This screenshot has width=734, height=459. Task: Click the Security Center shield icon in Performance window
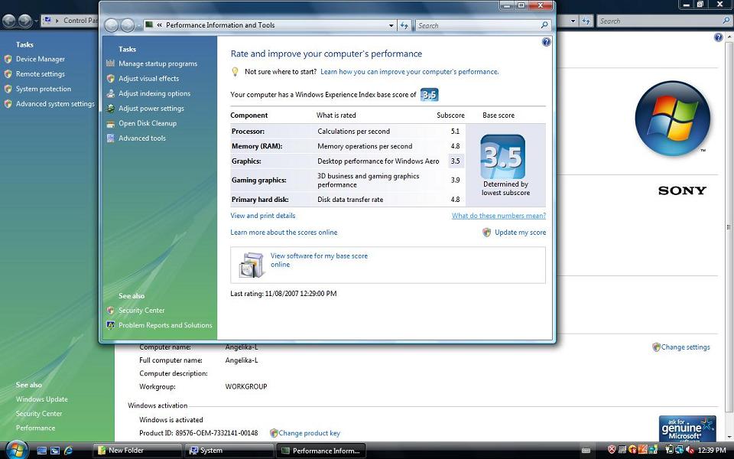click(x=110, y=311)
